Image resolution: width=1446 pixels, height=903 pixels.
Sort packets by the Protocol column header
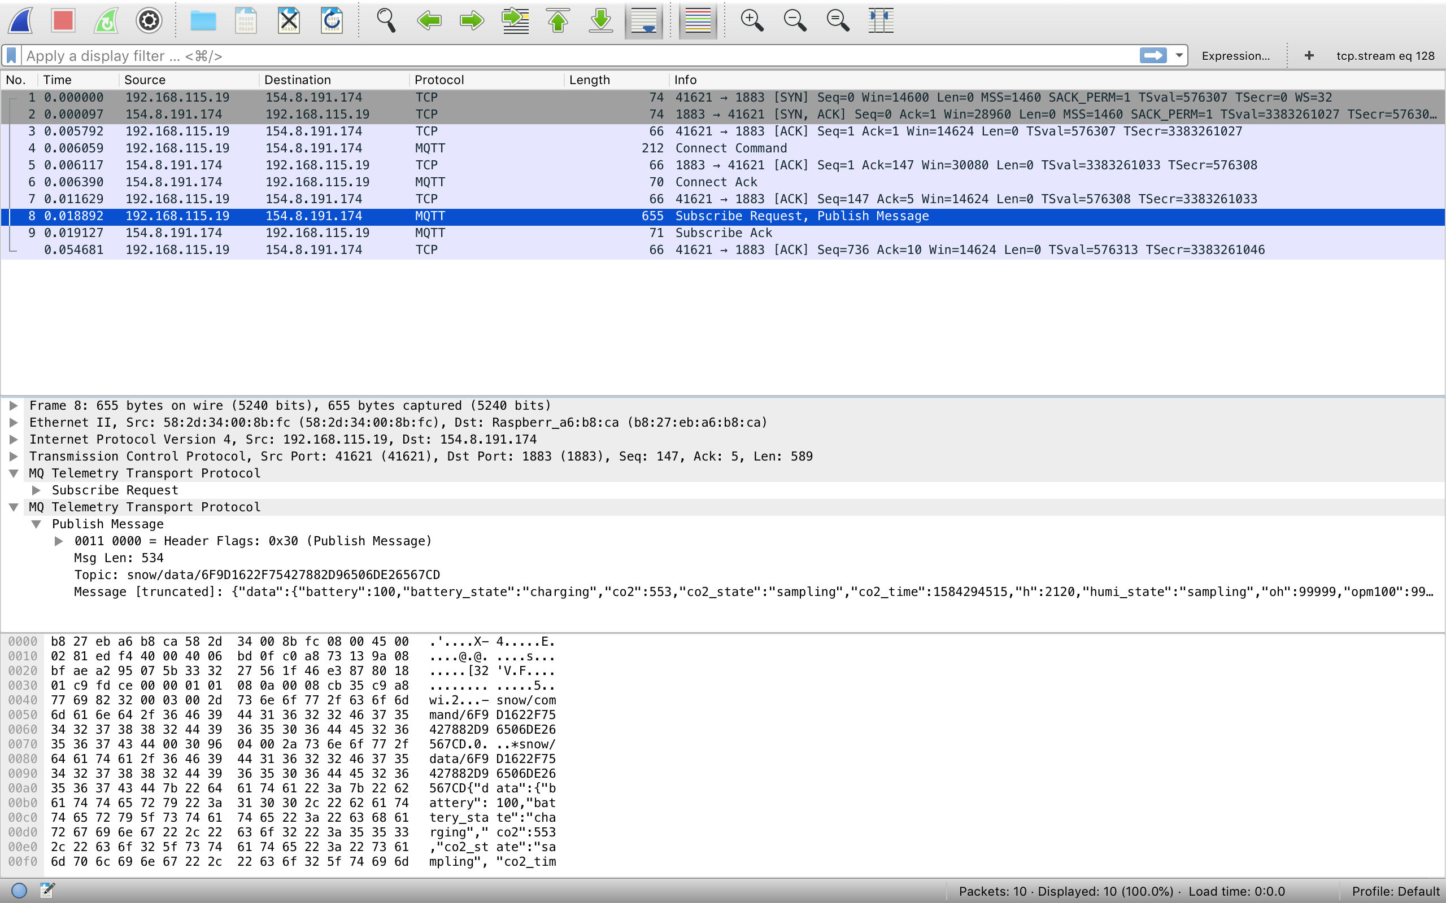click(438, 80)
